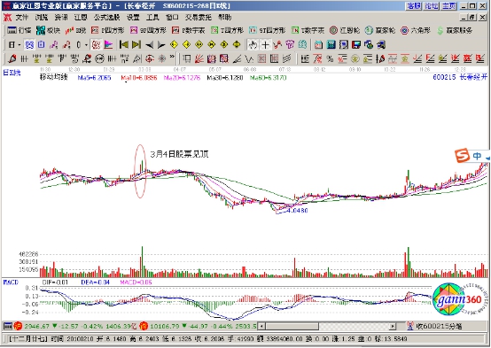
Task: Open the 浏览 menu
Action: (x=42, y=17)
